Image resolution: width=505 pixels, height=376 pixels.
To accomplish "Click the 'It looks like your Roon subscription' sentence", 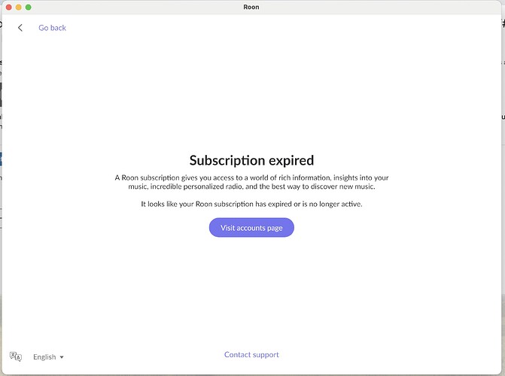I will [251, 204].
